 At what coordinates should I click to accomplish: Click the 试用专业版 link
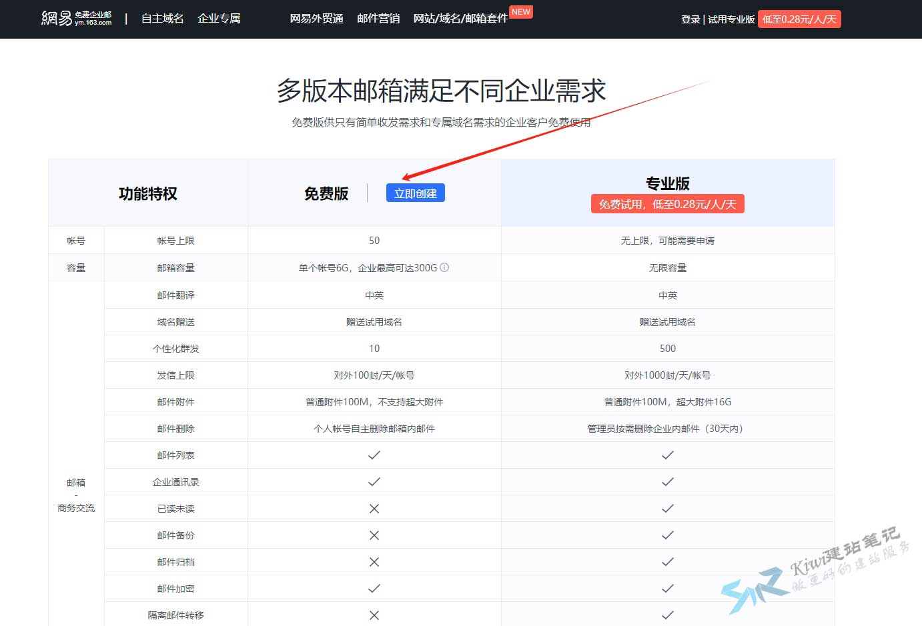click(731, 19)
